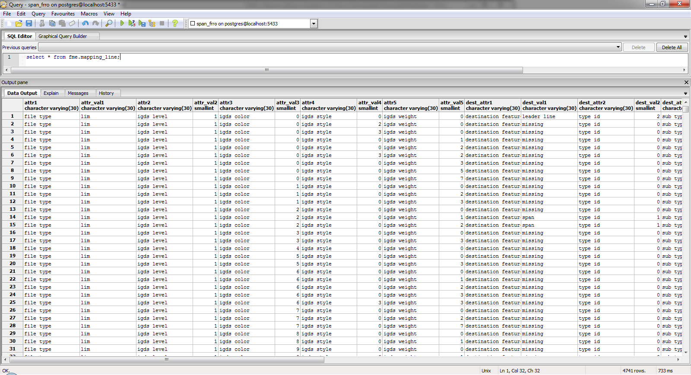This screenshot has width=691, height=375.
Task: Open SQL editor tab list arrow
Action: point(685,37)
